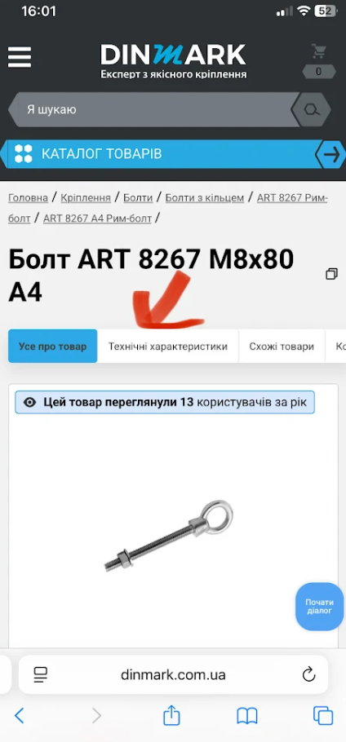The image size is (346, 742).
Task: Open Болти з кільцем breadcrumb link
Action: coord(205,198)
